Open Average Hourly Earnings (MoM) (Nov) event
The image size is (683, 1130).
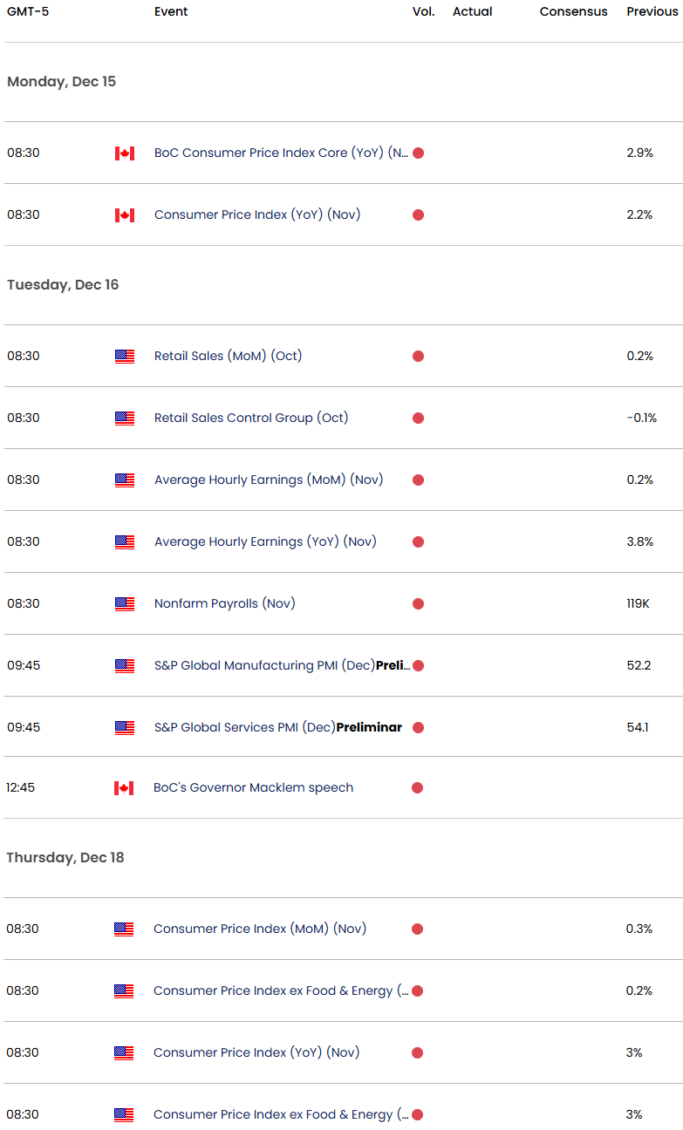(x=269, y=480)
